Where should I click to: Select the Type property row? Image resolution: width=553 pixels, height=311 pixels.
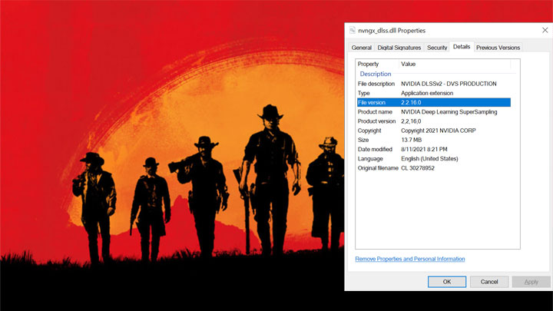coord(434,93)
